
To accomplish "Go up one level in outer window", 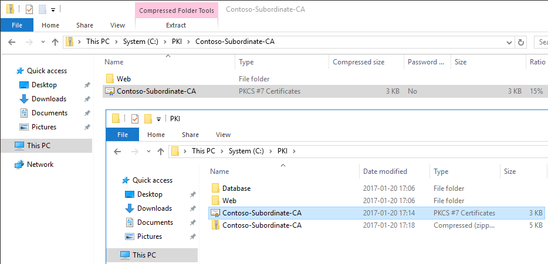I will 55,42.
